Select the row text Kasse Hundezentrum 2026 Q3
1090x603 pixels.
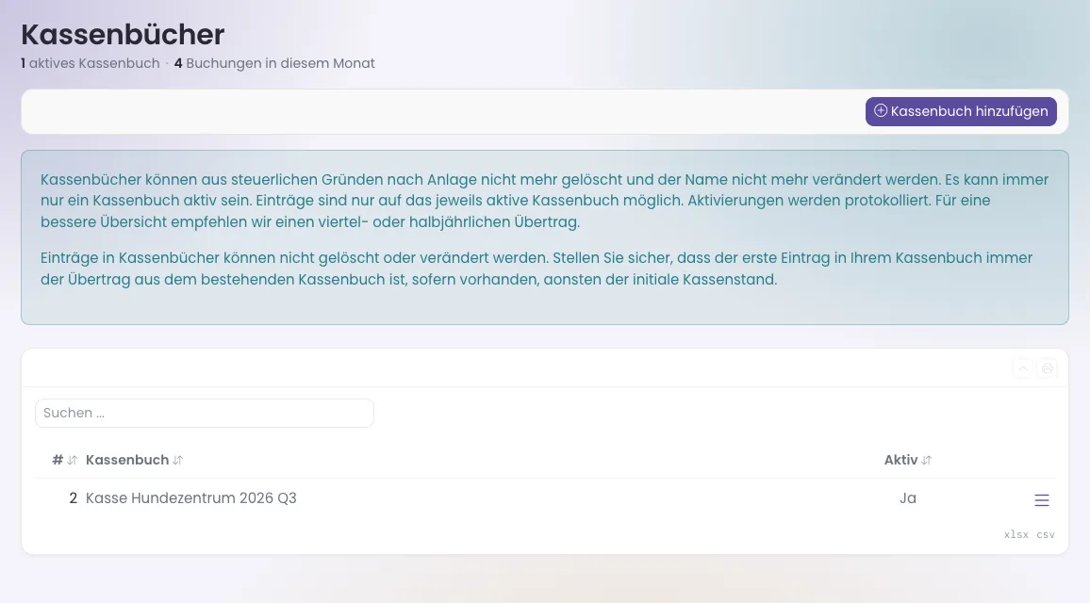191,498
